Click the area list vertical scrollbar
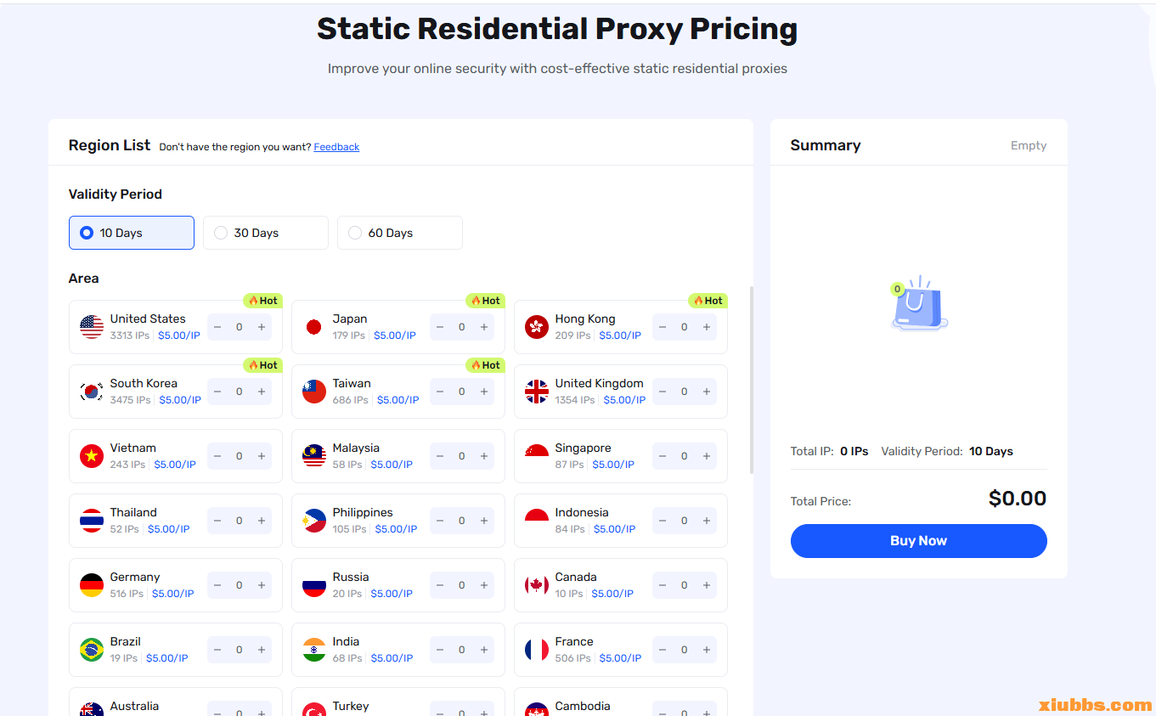The width and height of the screenshot is (1156, 716). coord(752,381)
